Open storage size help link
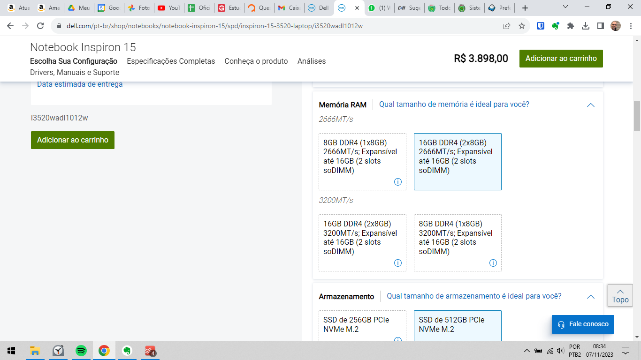The image size is (641, 360). (474, 296)
